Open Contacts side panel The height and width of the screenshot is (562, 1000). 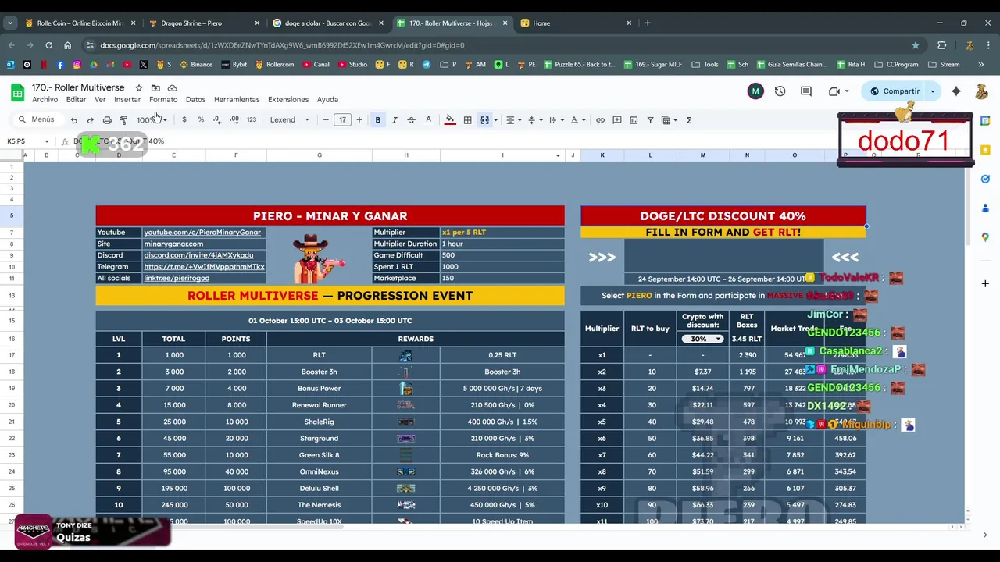(985, 208)
